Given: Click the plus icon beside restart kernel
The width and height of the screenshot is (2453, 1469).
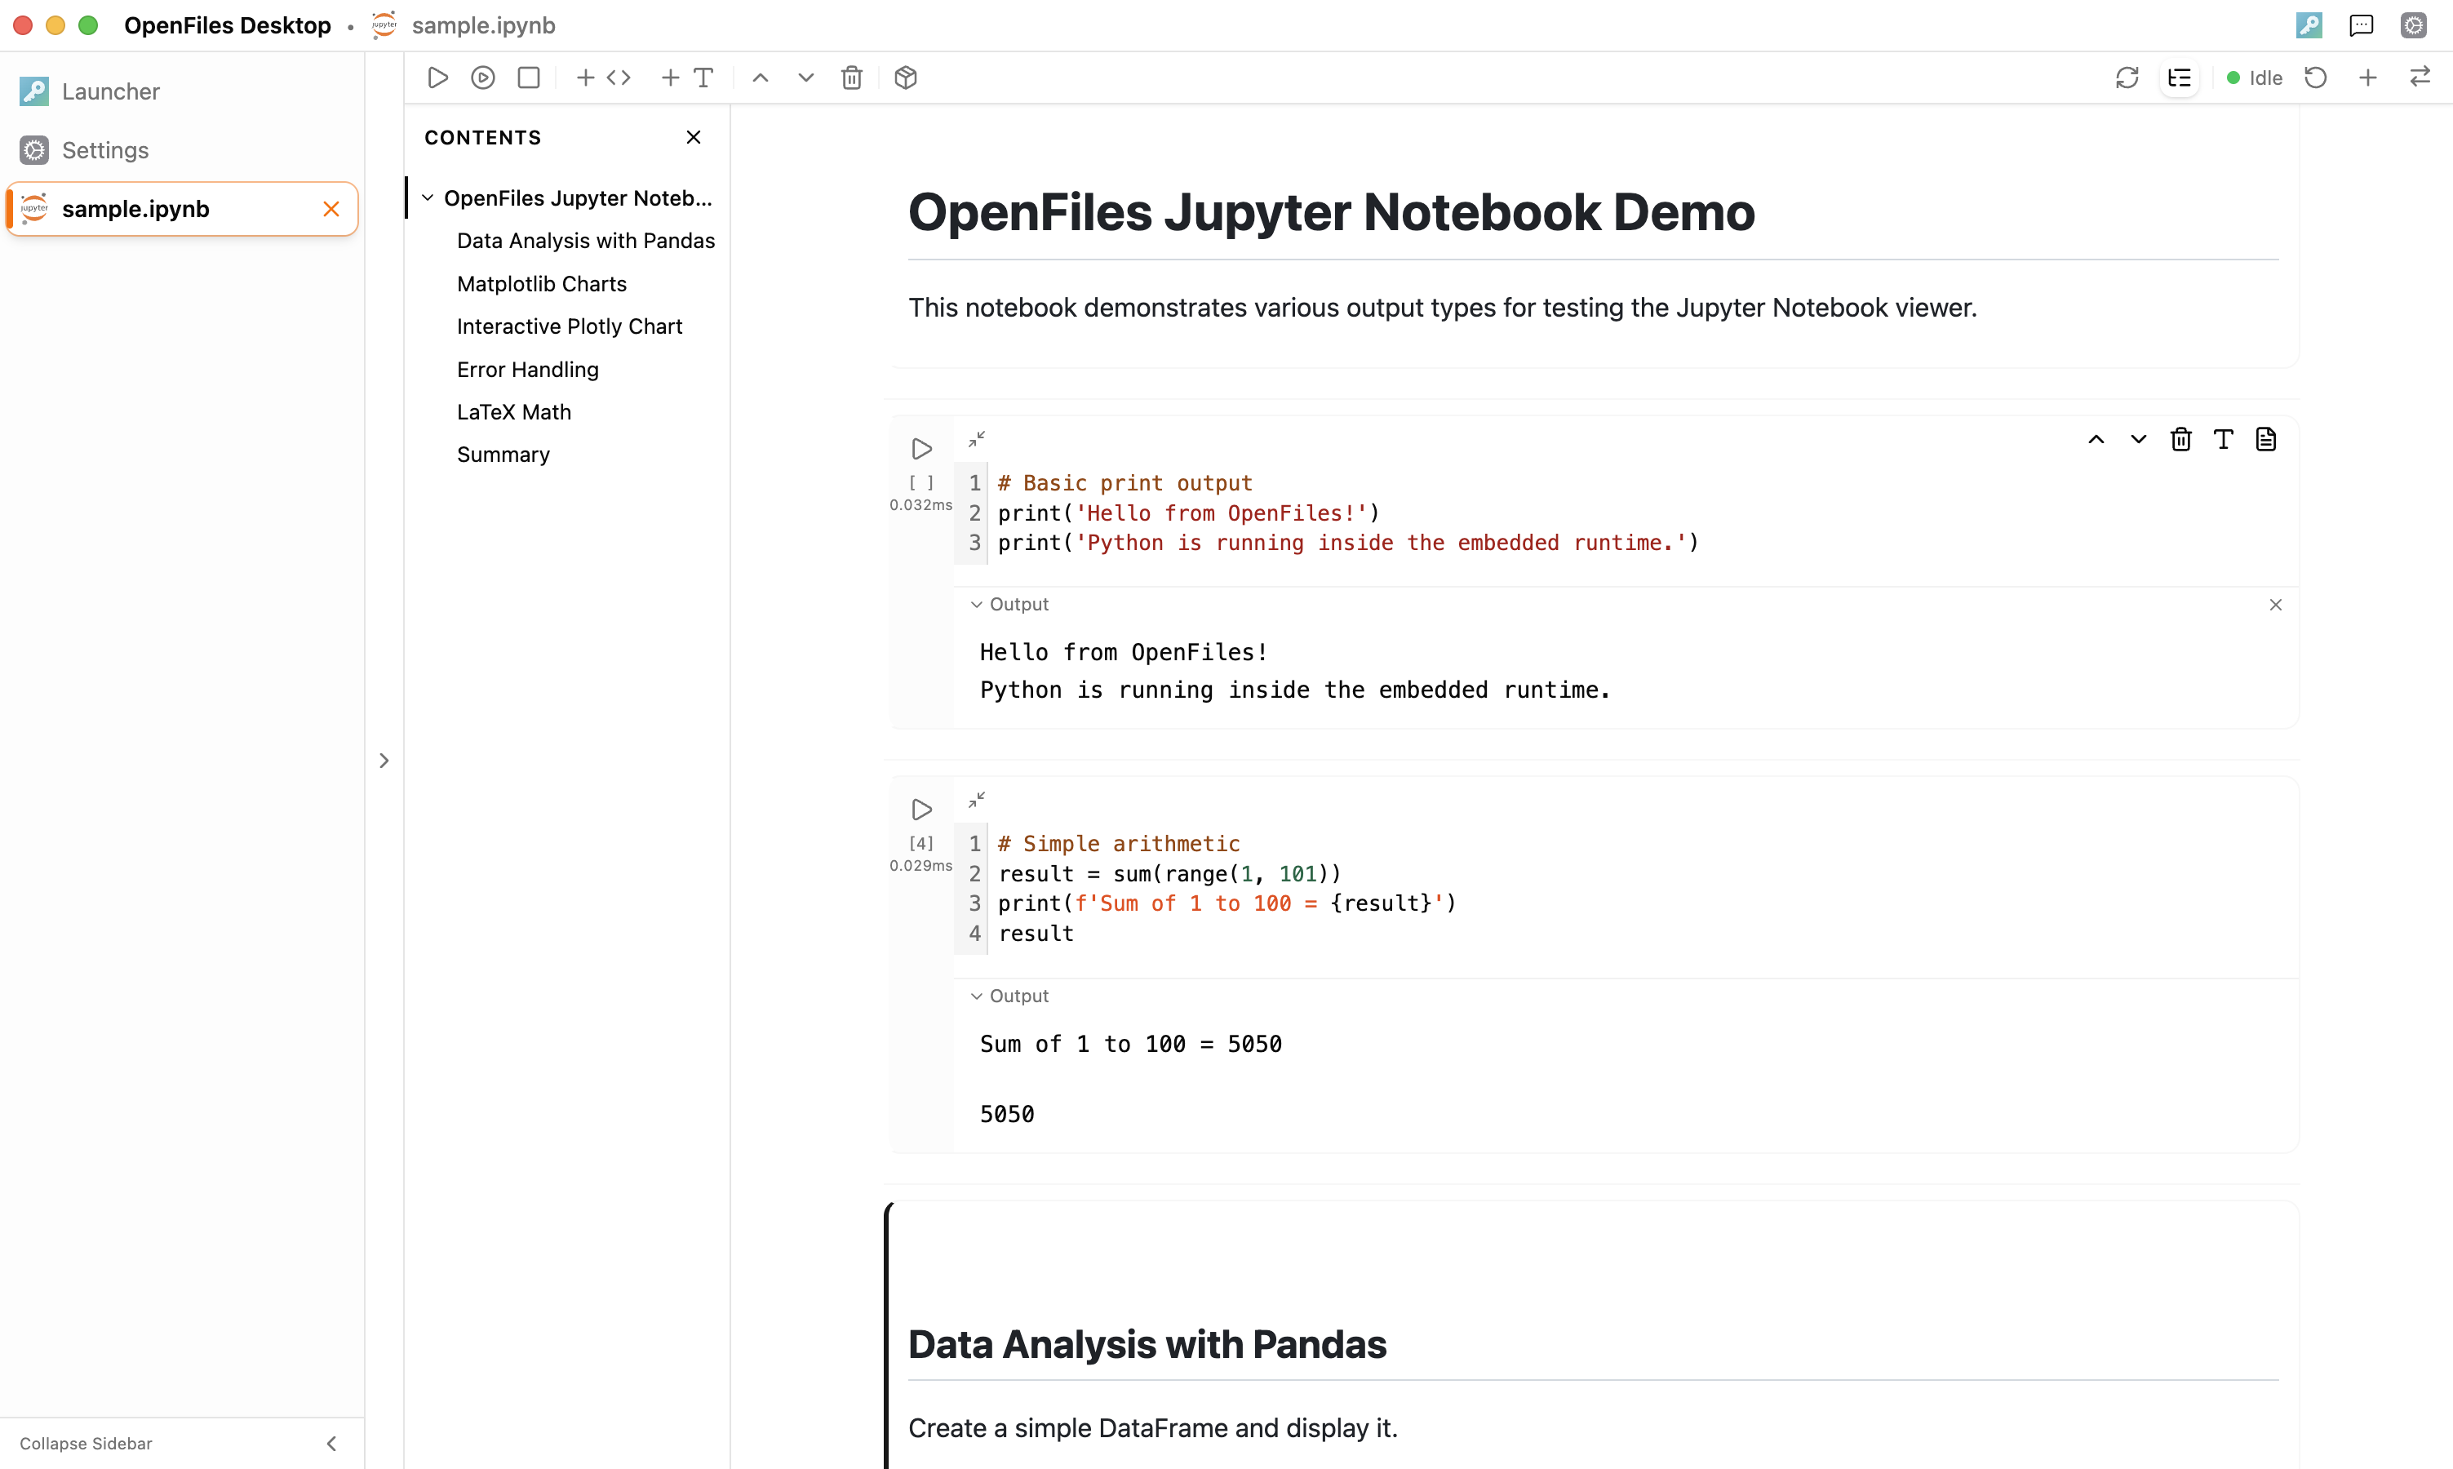Looking at the screenshot, I should [x=2368, y=78].
